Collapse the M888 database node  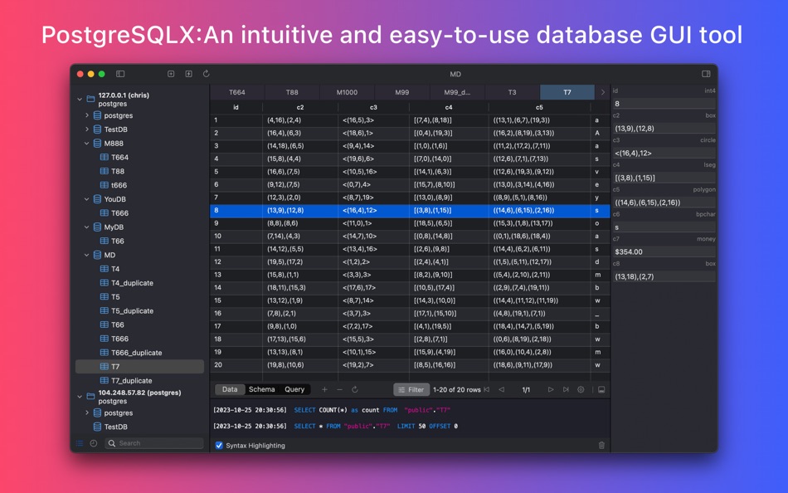coord(87,144)
